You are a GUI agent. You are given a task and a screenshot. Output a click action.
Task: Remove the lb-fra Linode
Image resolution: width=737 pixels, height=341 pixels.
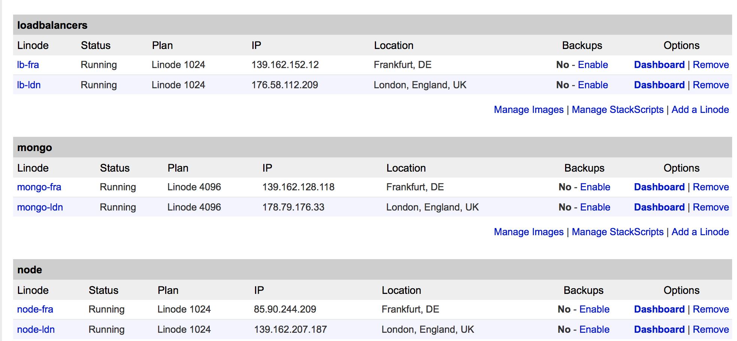(x=711, y=65)
